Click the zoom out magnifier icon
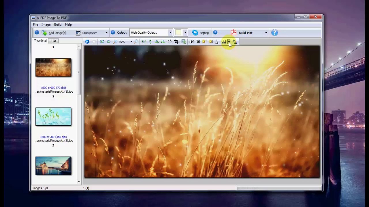 point(136,42)
